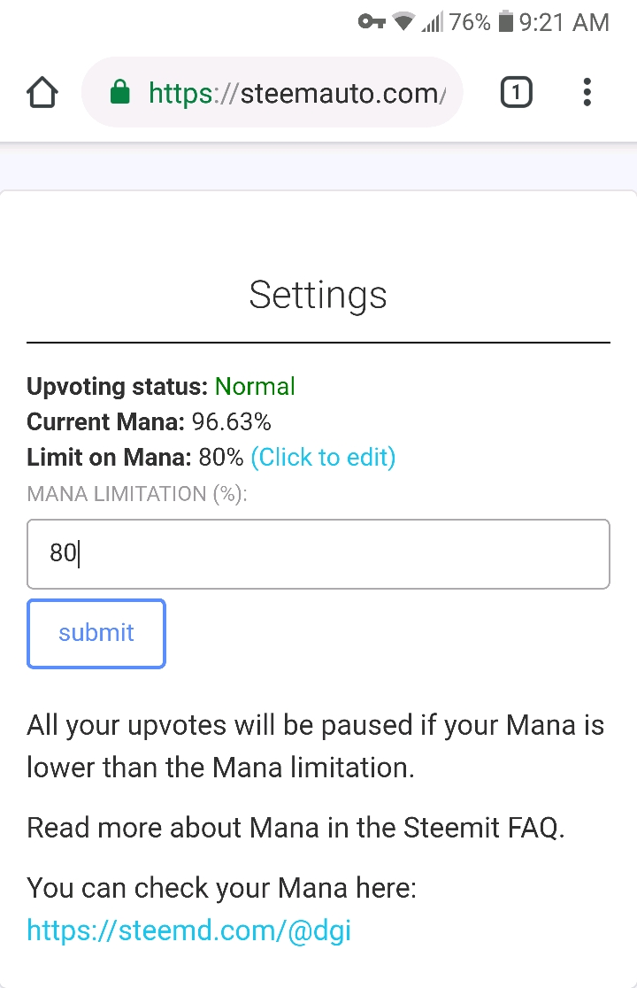Click the Settings heading
637x988 pixels.
point(318,295)
